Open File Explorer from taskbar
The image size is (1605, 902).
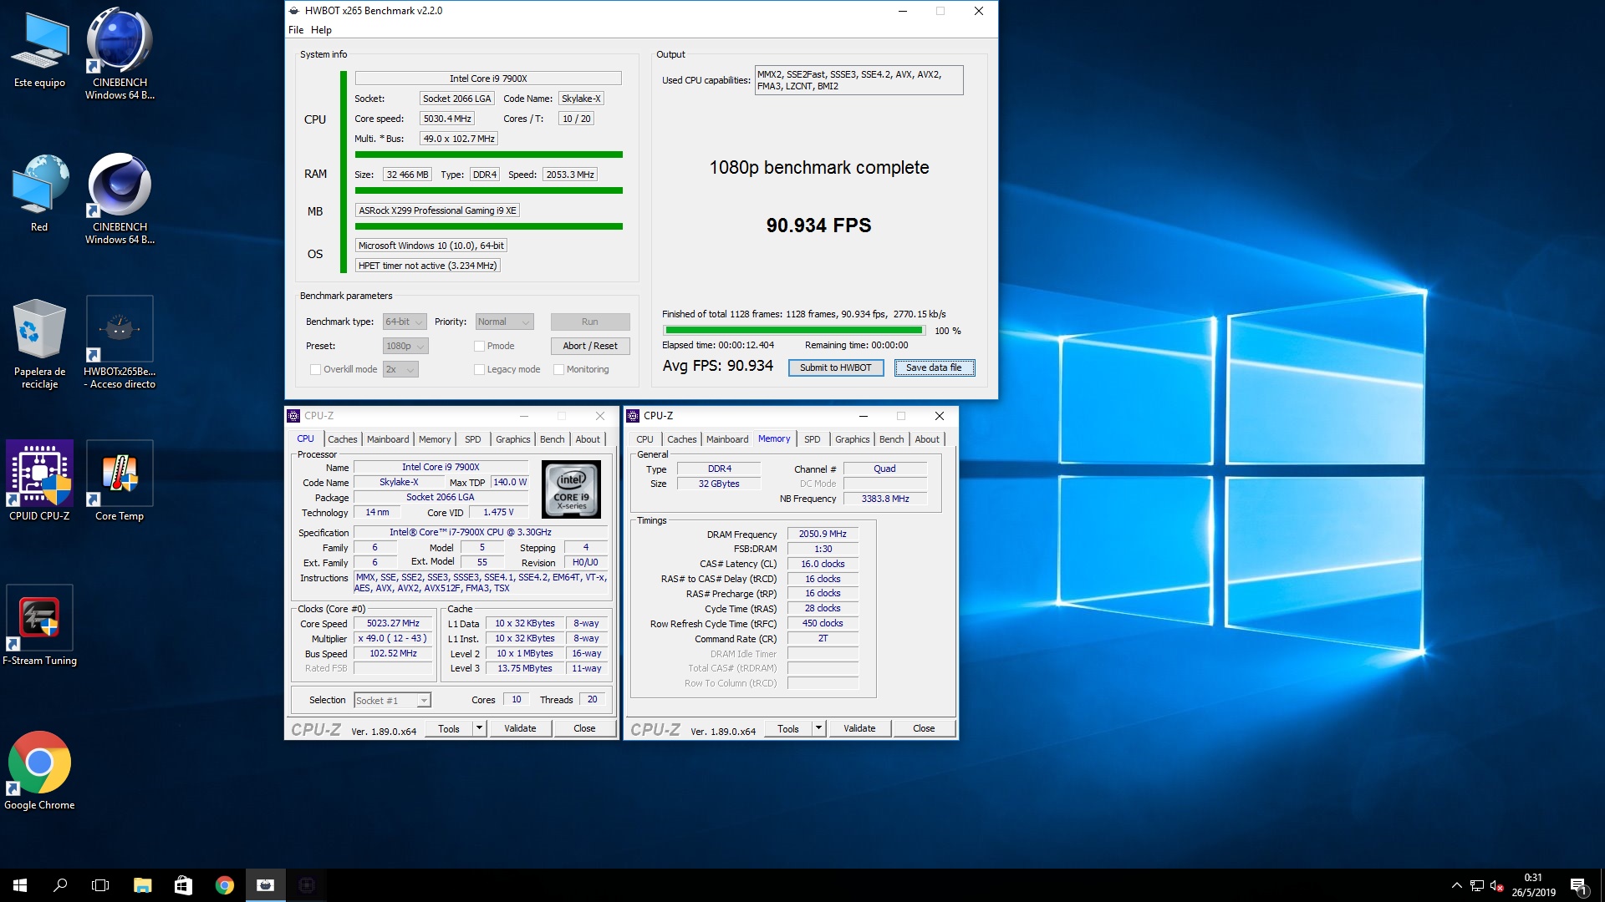coord(142,885)
